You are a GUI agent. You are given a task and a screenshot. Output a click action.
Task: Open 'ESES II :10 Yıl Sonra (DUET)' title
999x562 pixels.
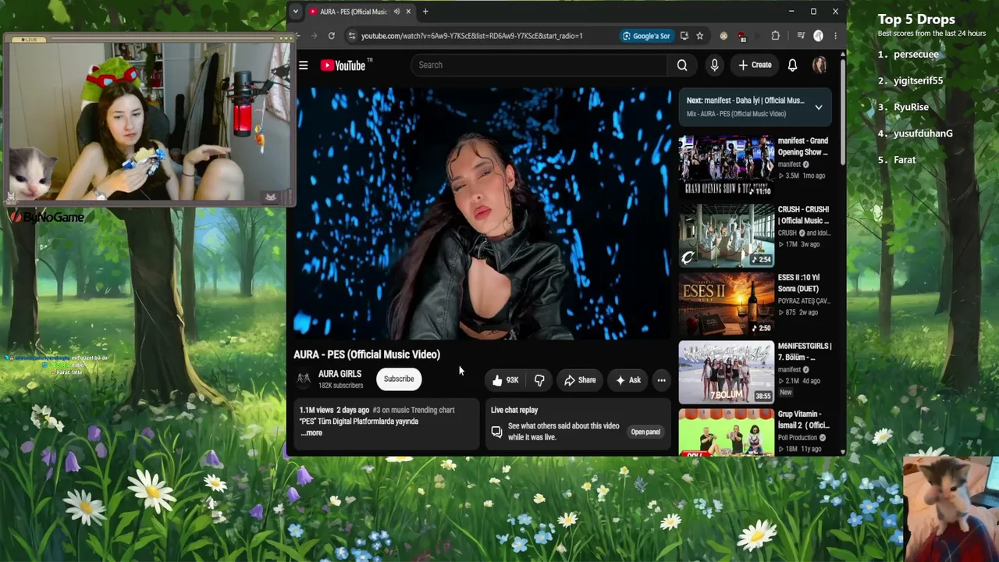[x=799, y=283]
